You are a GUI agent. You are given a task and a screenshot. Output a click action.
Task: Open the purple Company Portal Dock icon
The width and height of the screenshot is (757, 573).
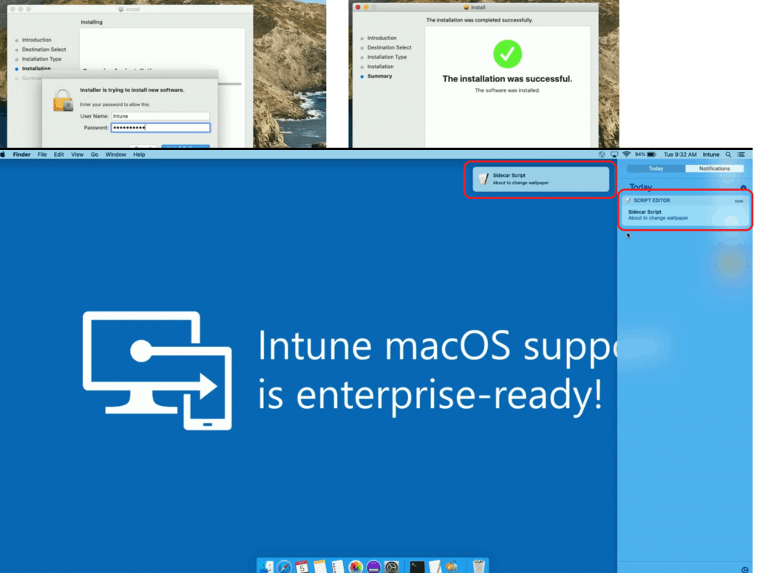pyautogui.click(x=373, y=567)
